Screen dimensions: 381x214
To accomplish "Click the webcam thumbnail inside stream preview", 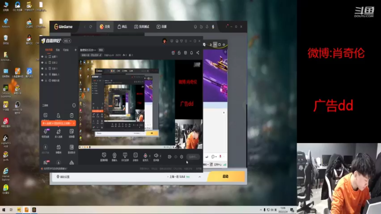I will coord(189,134).
